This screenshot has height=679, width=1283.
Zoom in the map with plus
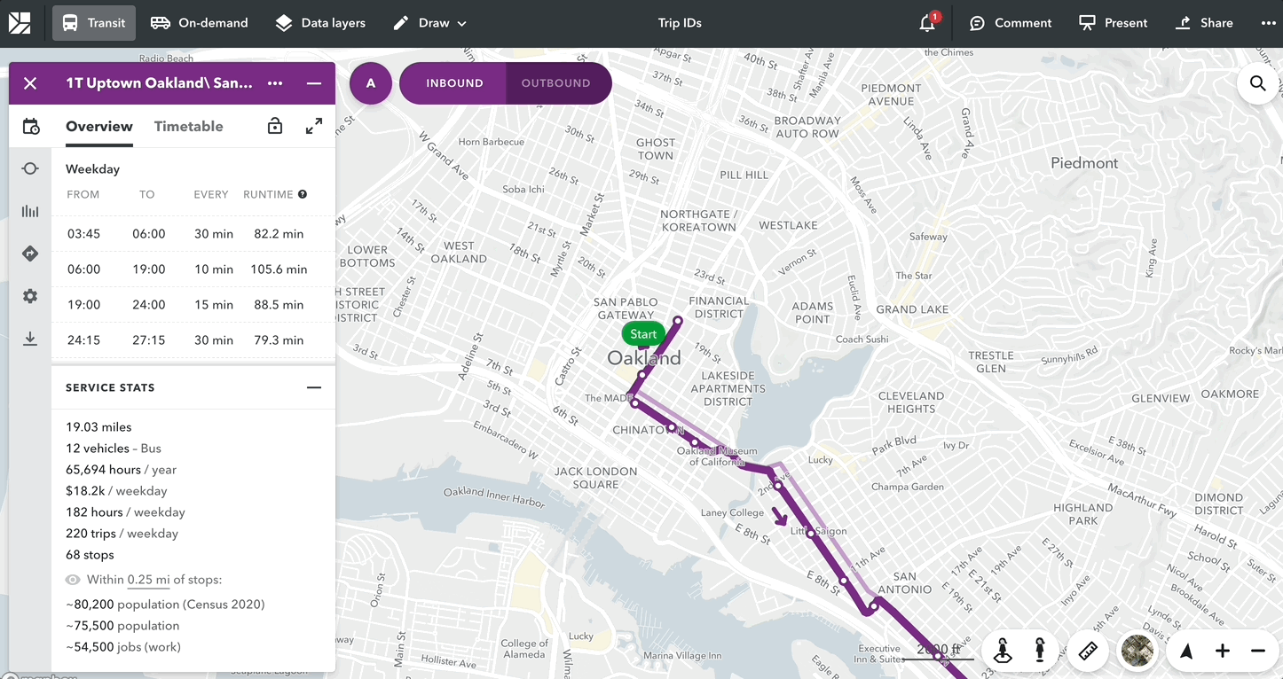coord(1223,651)
